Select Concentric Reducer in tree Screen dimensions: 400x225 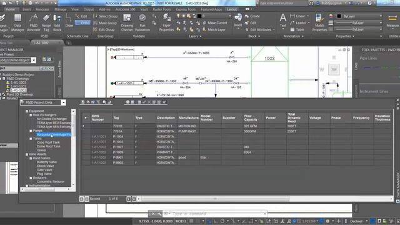(x=51, y=182)
